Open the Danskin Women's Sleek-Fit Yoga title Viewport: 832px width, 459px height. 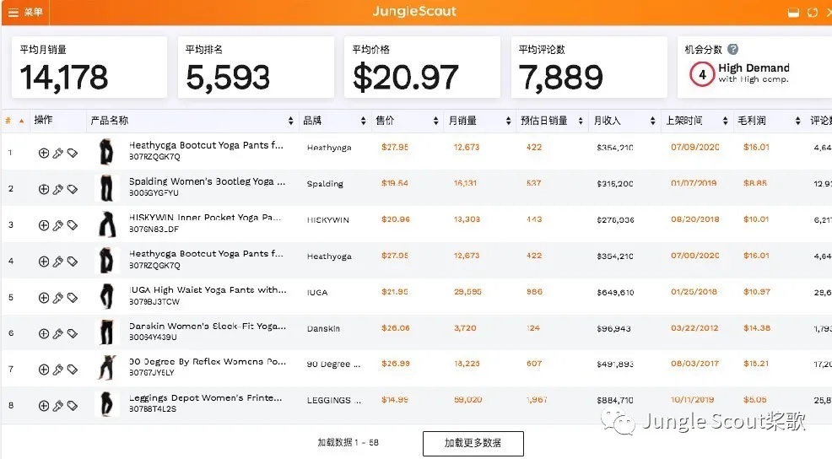click(x=208, y=326)
